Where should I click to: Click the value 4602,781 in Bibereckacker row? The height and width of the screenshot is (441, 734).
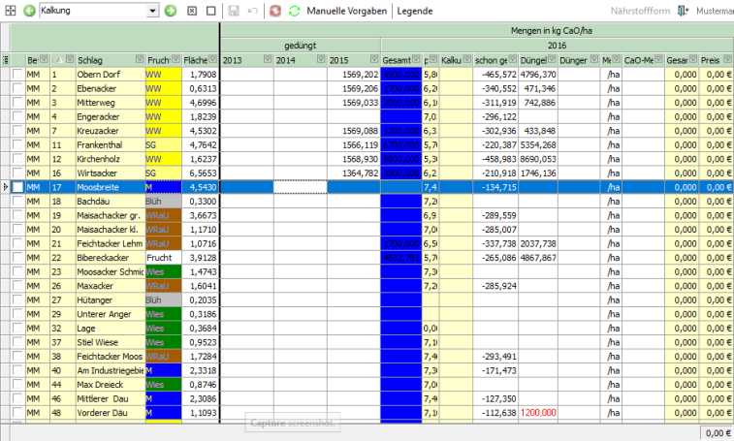coord(401,258)
